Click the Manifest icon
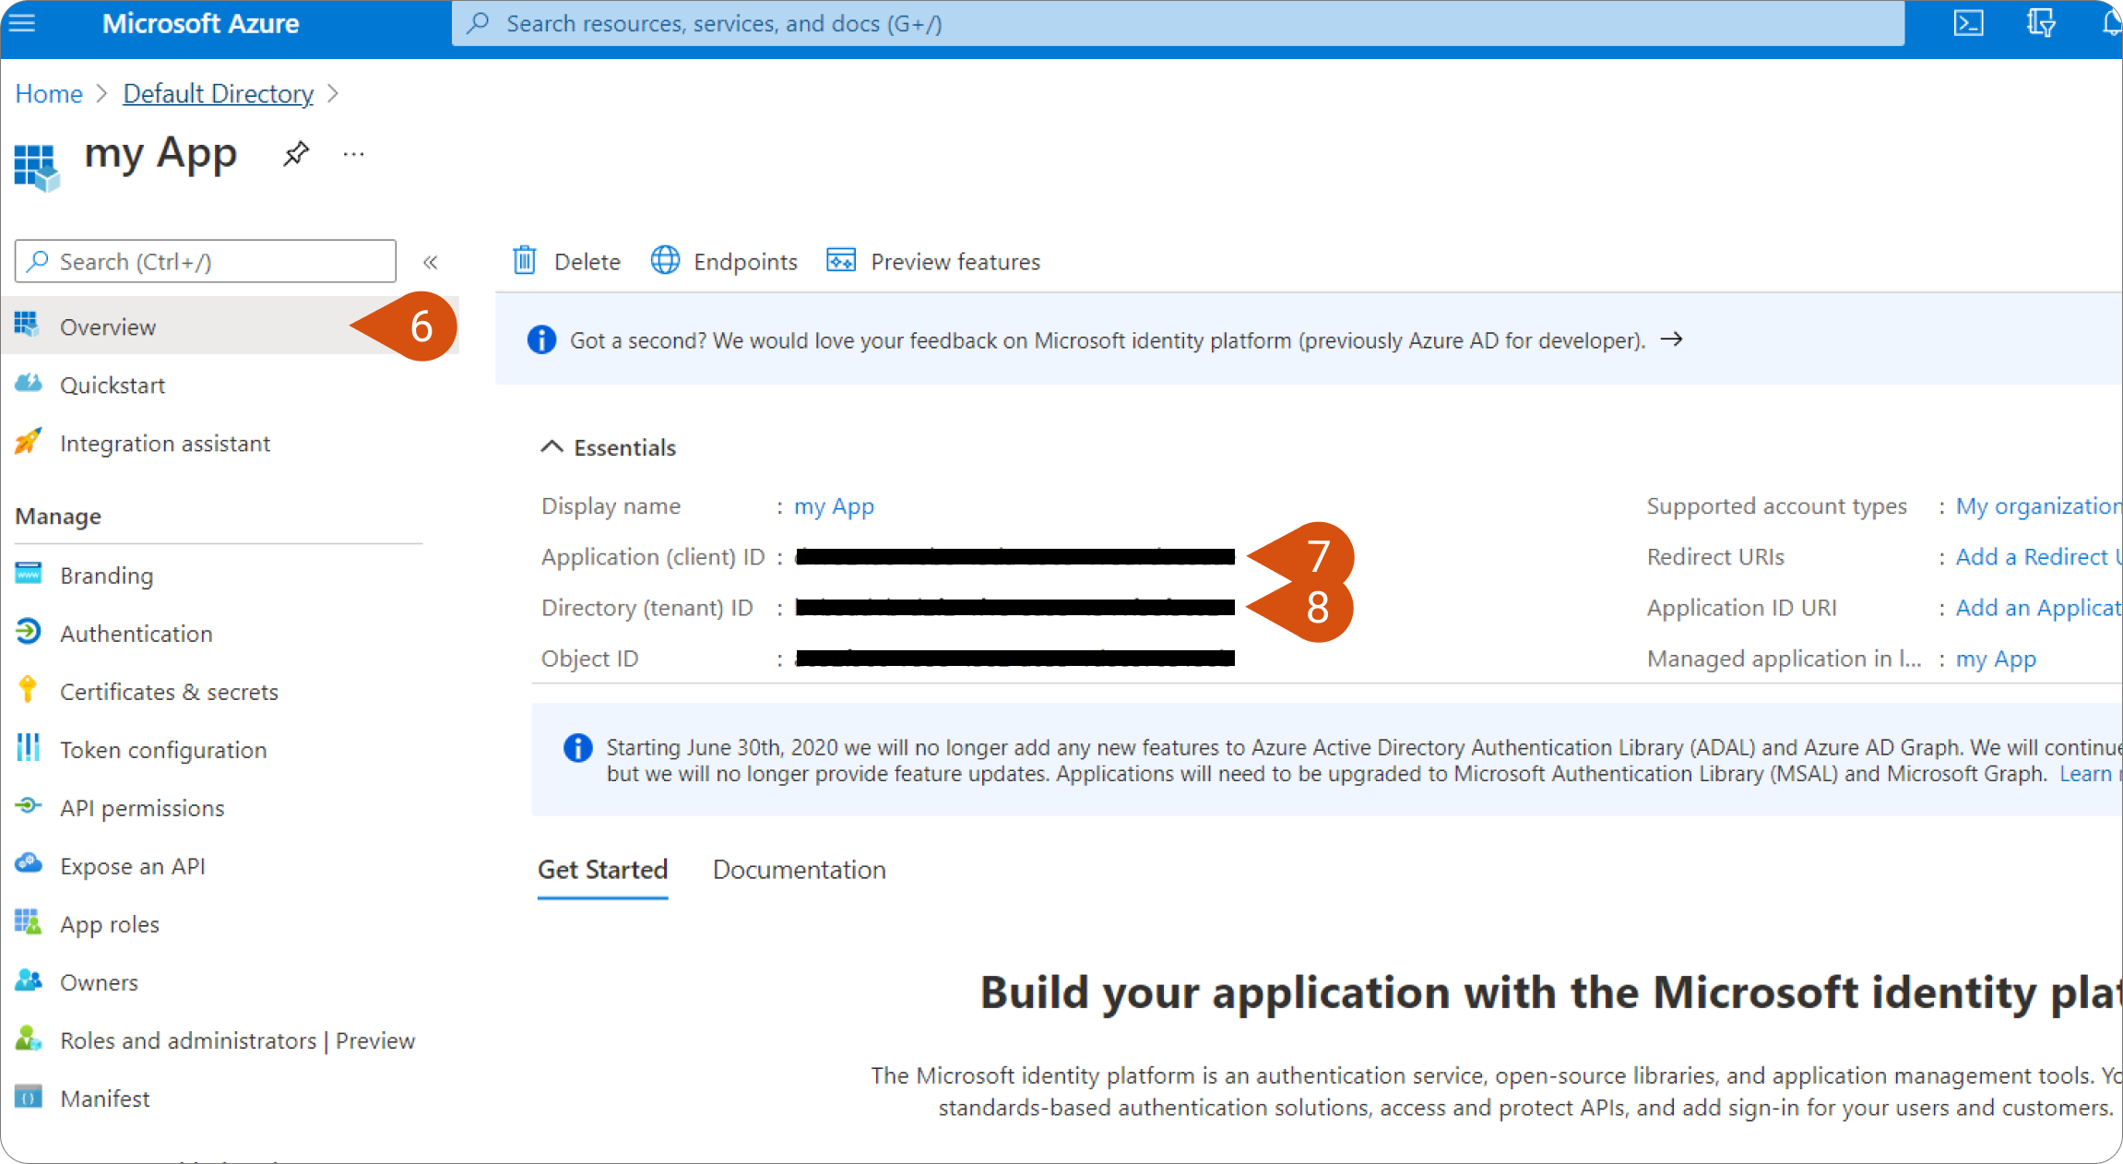 [29, 1097]
